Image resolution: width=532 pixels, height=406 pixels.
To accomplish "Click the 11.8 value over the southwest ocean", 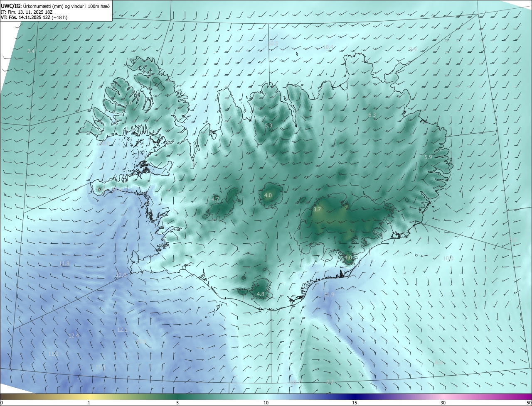I will [x=64, y=263].
